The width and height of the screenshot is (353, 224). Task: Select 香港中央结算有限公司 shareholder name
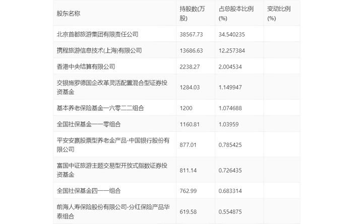[86, 66]
